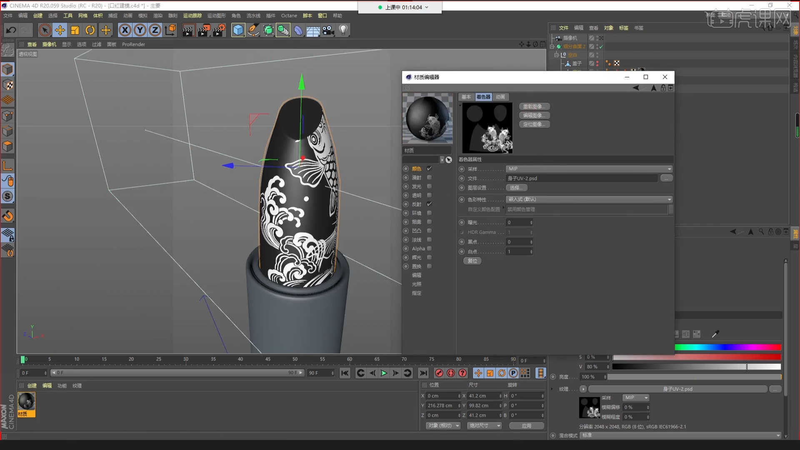This screenshot has height=450, width=800.
Task: Click the S saturation red slider
Action: point(696,357)
